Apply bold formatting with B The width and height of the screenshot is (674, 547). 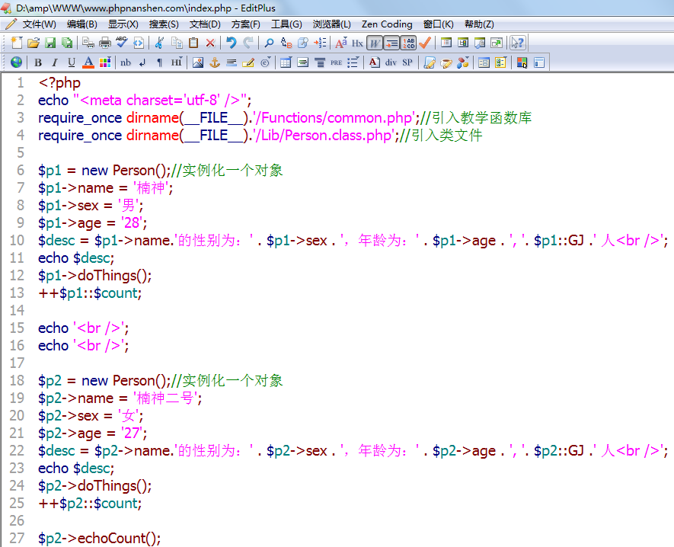pyautogui.click(x=38, y=62)
